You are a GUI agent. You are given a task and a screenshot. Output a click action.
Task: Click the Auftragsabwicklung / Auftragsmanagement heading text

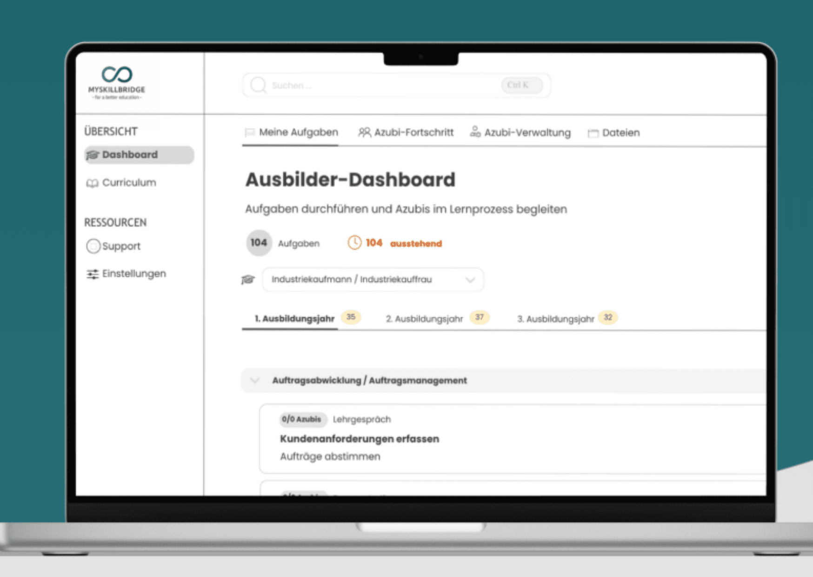click(369, 381)
